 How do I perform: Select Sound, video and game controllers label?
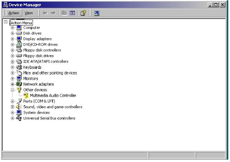pos(53,107)
